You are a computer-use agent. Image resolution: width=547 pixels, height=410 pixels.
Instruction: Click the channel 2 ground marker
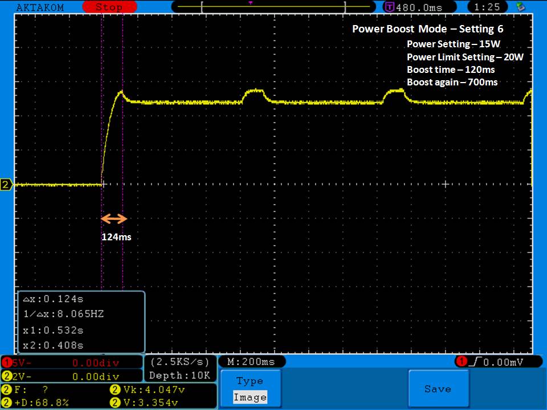[6, 184]
